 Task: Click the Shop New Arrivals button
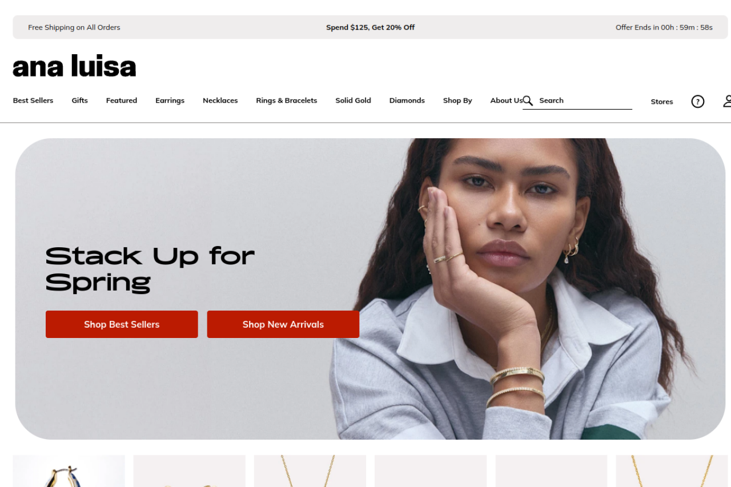tap(283, 324)
